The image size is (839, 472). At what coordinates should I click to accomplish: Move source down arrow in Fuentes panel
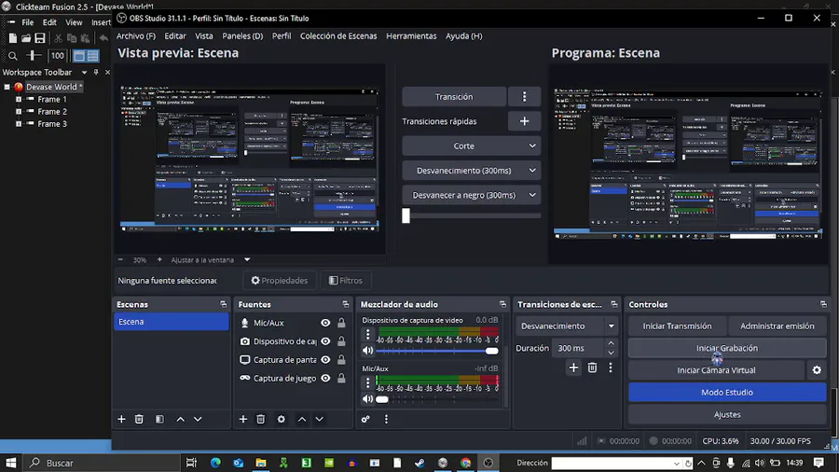point(320,419)
